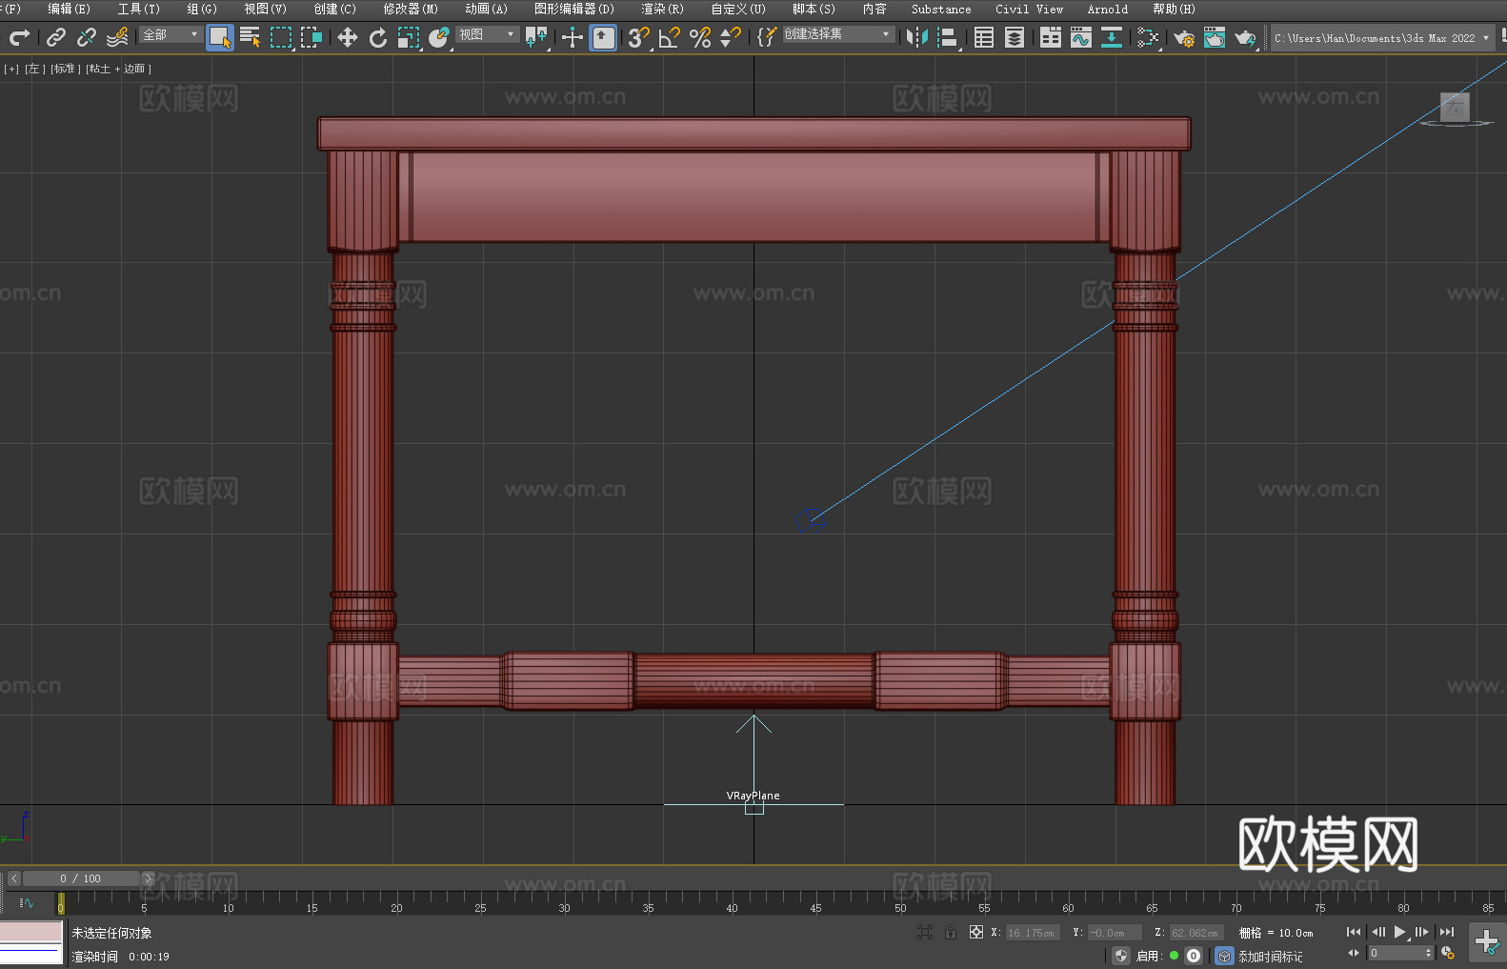Click the time slider 0 / 100 thumb
This screenshot has height=969, width=1507.
coord(82,878)
